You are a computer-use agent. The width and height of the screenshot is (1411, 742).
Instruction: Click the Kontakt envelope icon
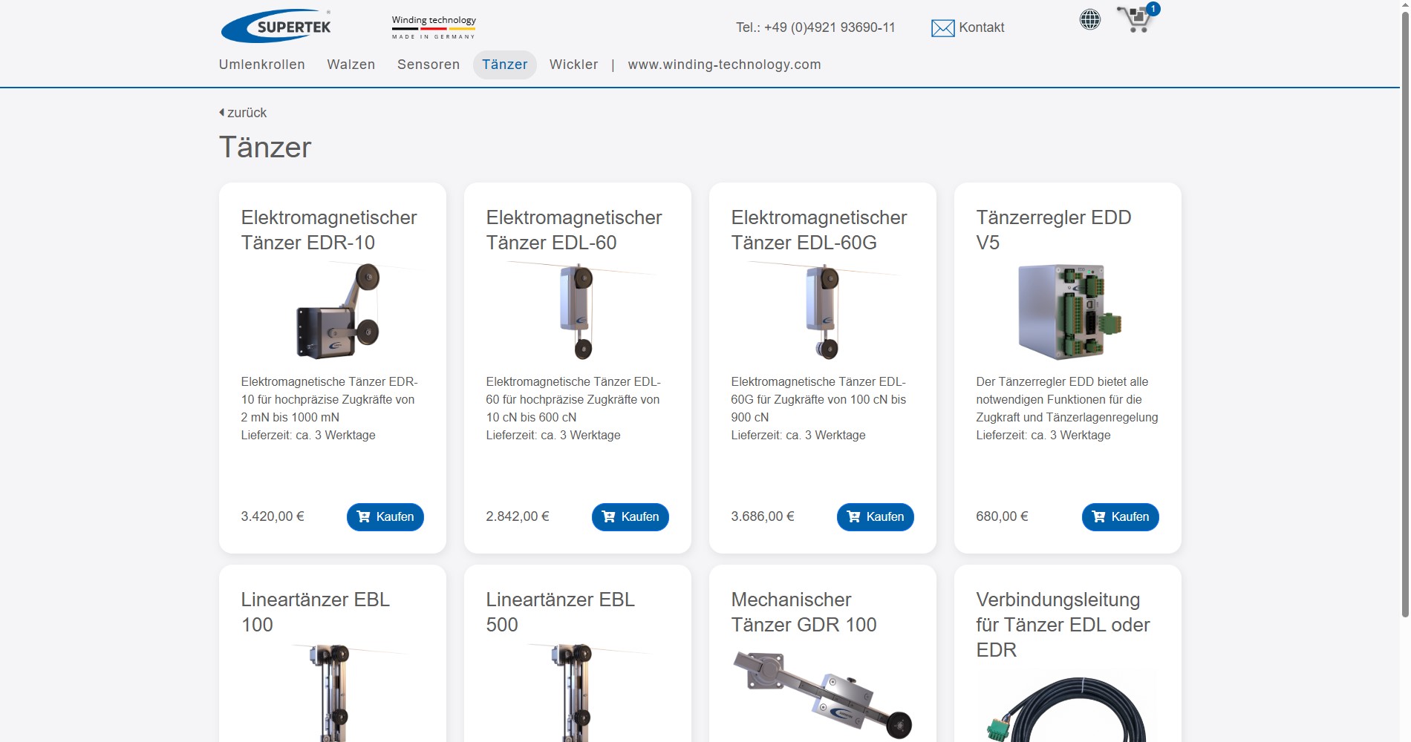point(942,28)
